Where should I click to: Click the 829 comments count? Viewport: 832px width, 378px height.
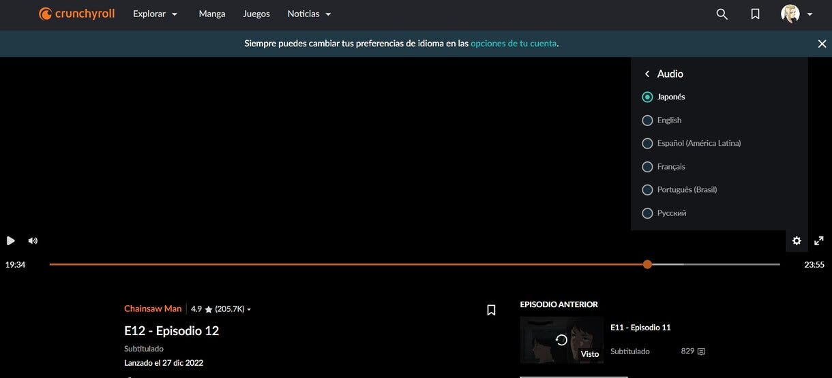click(x=687, y=351)
